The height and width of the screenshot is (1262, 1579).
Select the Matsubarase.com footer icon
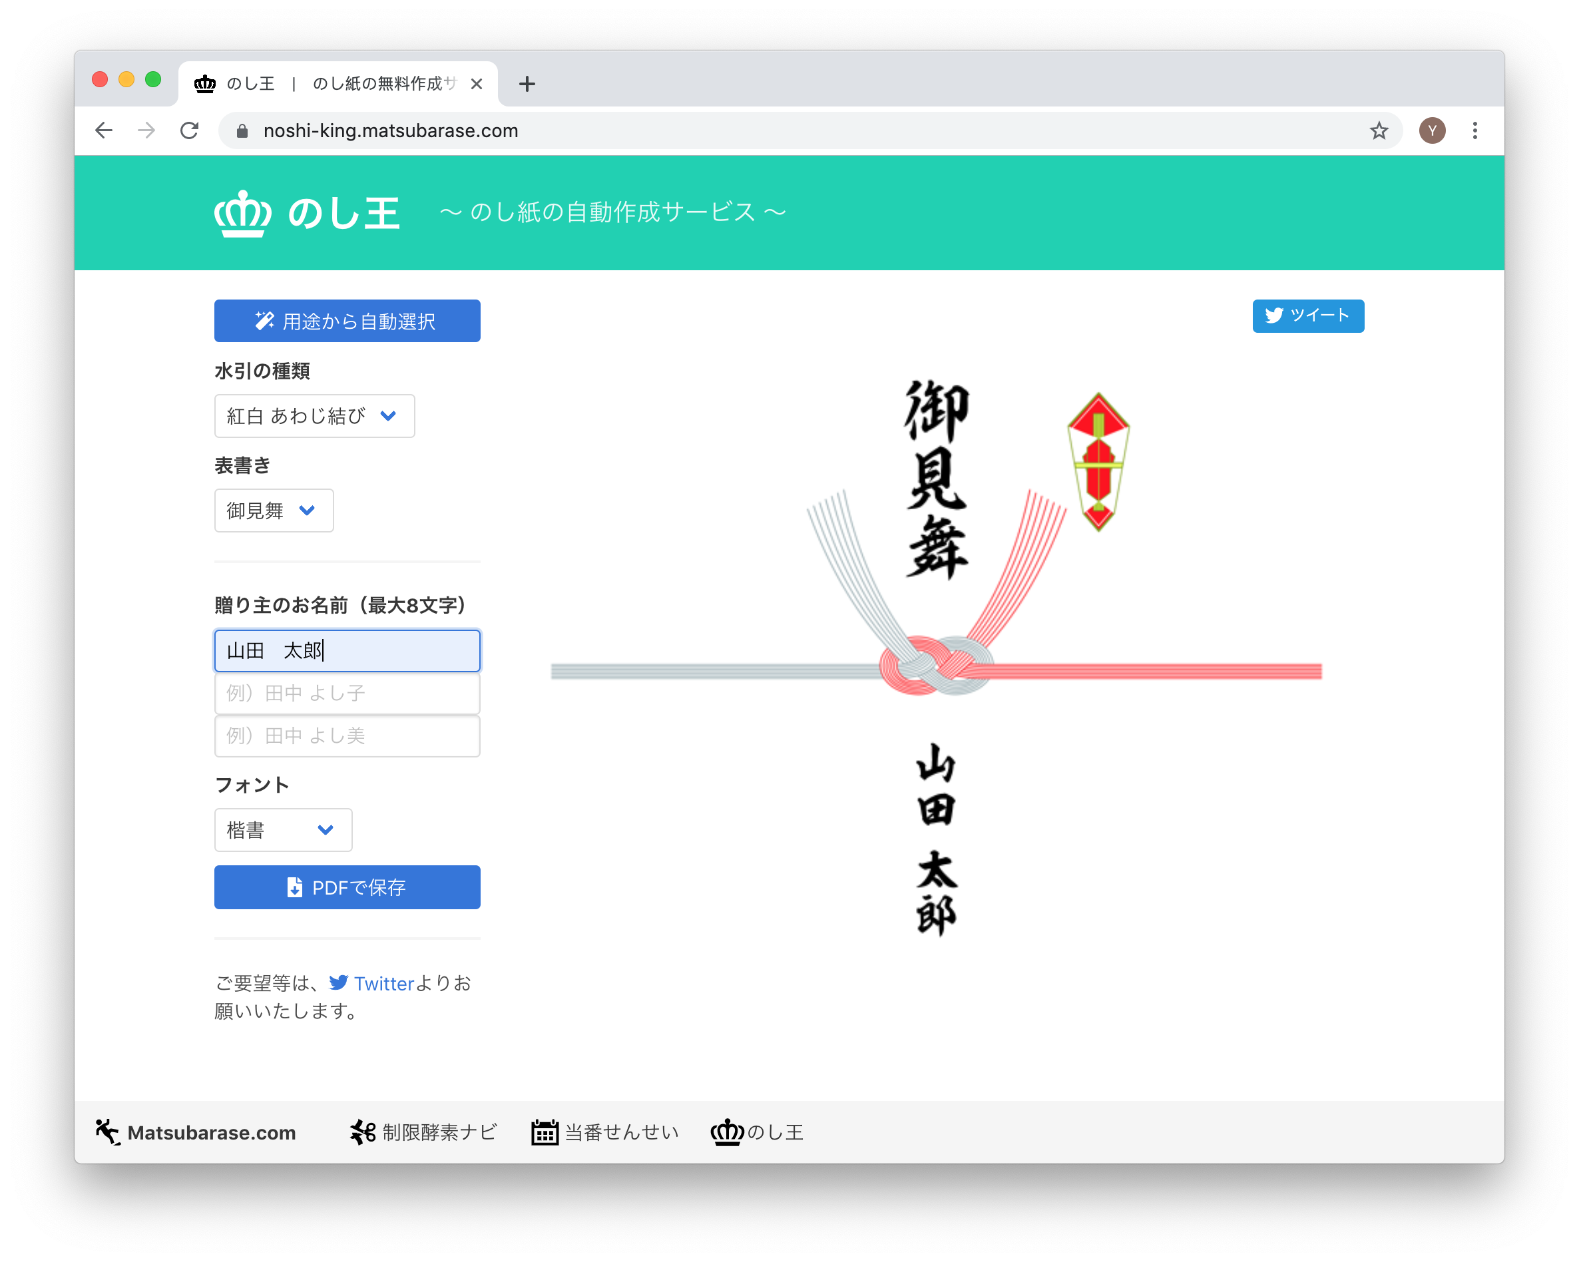pyautogui.click(x=107, y=1132)
